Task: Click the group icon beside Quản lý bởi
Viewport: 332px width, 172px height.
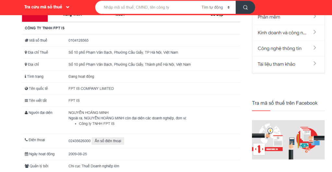Action: (27, 166)
